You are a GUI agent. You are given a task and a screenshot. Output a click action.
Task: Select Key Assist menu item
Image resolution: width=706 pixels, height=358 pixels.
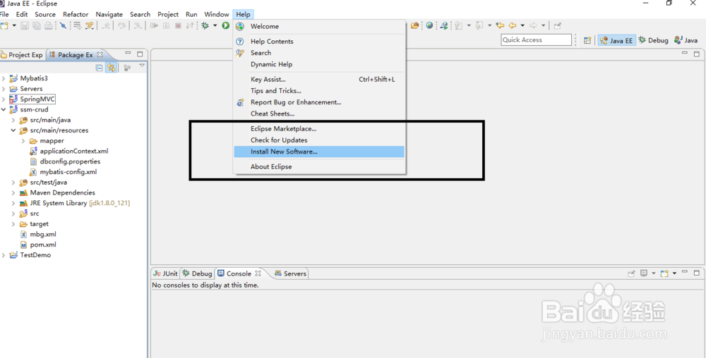[319, 80]
